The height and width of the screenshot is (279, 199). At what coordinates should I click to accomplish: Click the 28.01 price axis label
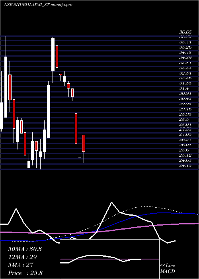click(185, 124)
